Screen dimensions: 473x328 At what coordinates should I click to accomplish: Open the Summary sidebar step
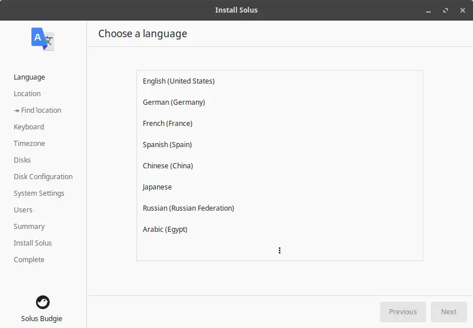tap(29, 227)
